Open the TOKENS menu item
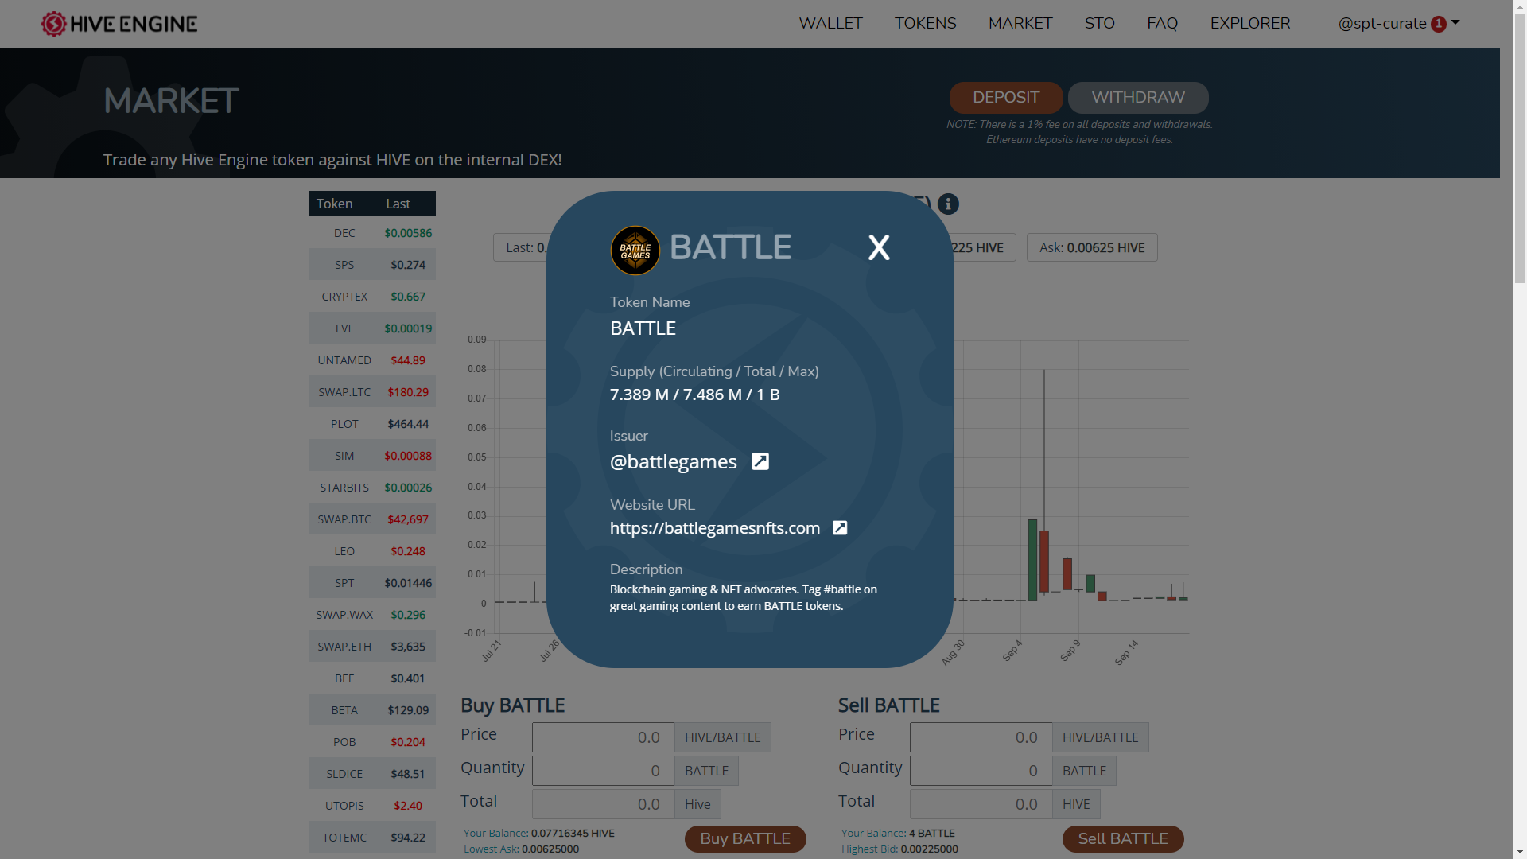The width and height of the screenshot is (1527, 859). (925, 23)
